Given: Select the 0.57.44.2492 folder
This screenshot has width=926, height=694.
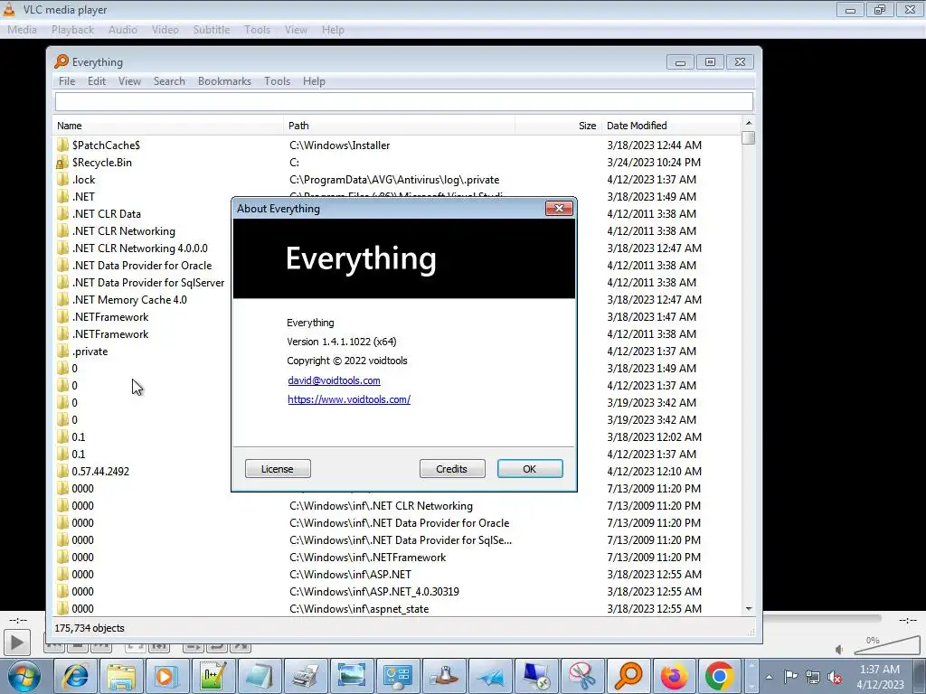Looking at the screenshot, I should click(x=100, y=472).
